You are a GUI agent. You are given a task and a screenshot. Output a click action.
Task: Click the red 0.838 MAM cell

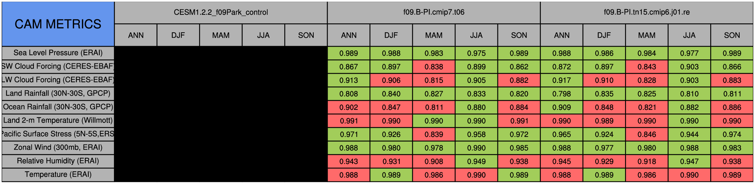coord(434,67)
